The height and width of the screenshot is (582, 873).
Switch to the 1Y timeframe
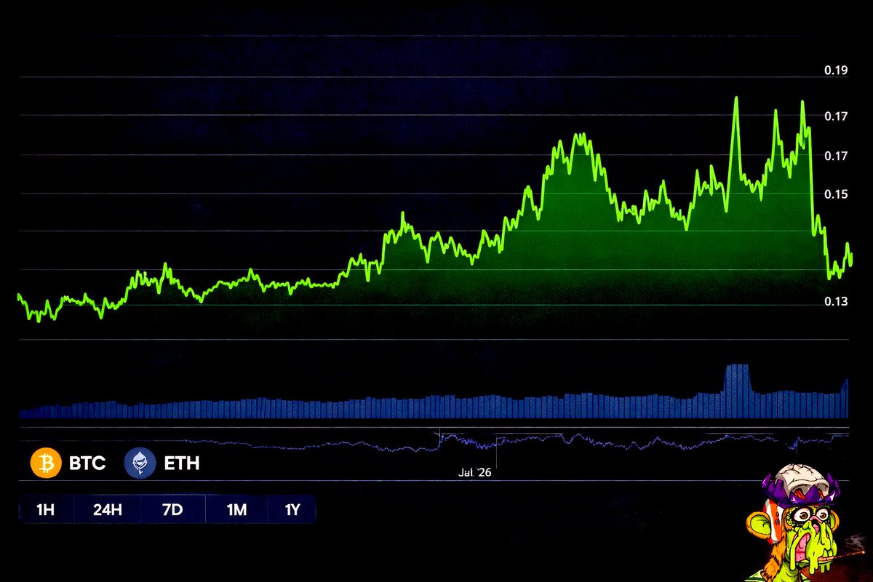[x=292, y=510]
